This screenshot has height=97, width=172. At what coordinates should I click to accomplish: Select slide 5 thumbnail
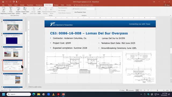(x=13, y=52)
